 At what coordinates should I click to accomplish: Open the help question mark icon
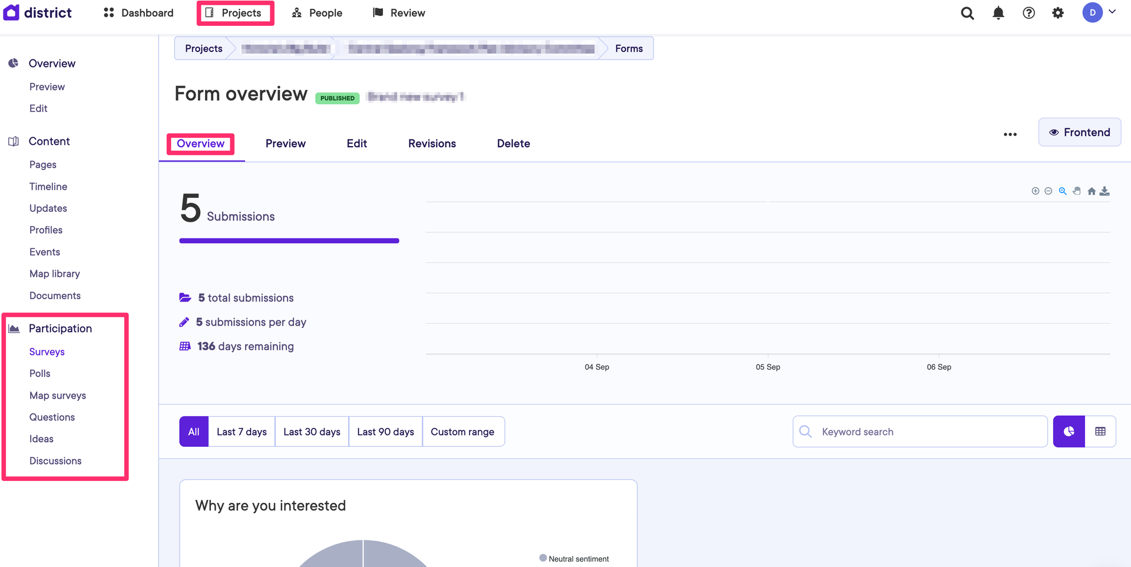1029,13
